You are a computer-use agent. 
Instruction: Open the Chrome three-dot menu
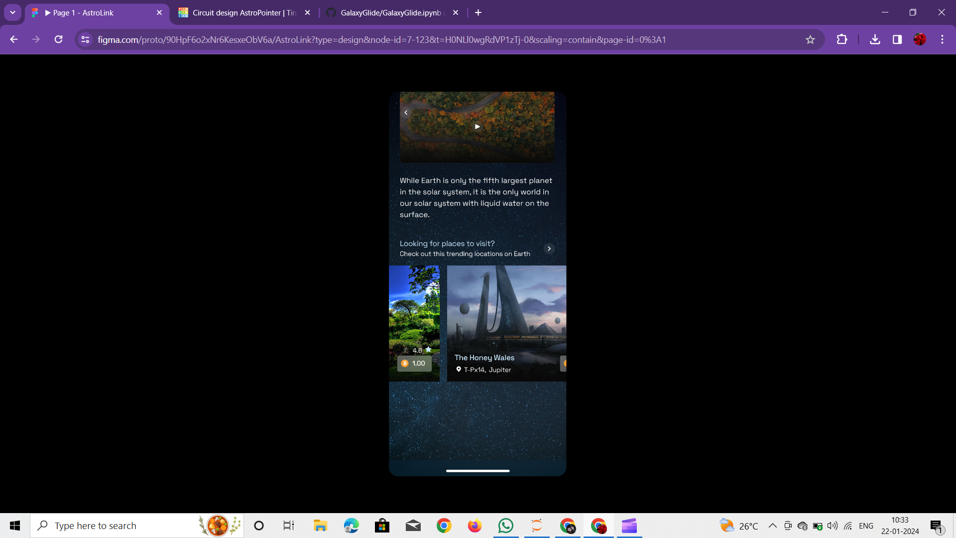[942, 40]
